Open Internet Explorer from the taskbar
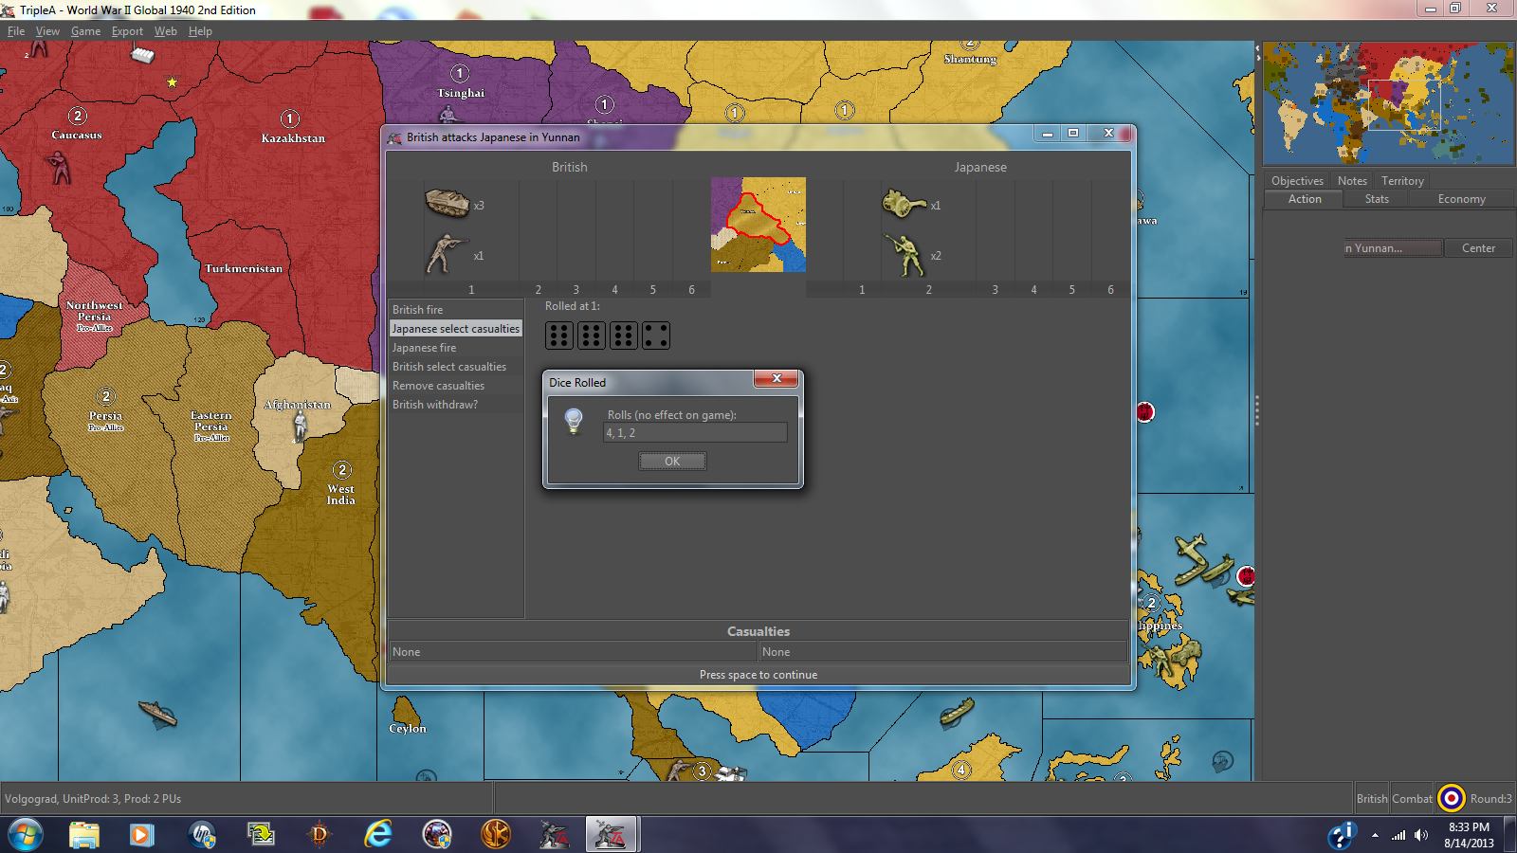Image resolution: width=1517 pixels, height=853 pixels. pyautogui.click(x=378, y=834)
